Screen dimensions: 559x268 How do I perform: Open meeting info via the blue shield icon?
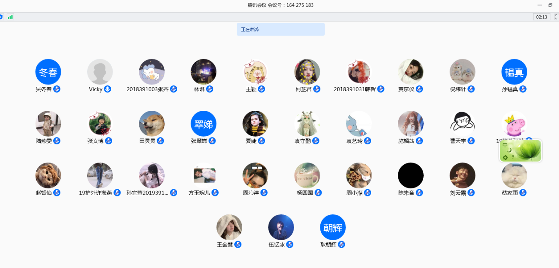1,17
